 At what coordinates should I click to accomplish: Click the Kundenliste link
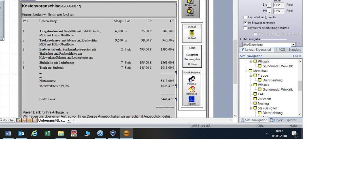192,55
